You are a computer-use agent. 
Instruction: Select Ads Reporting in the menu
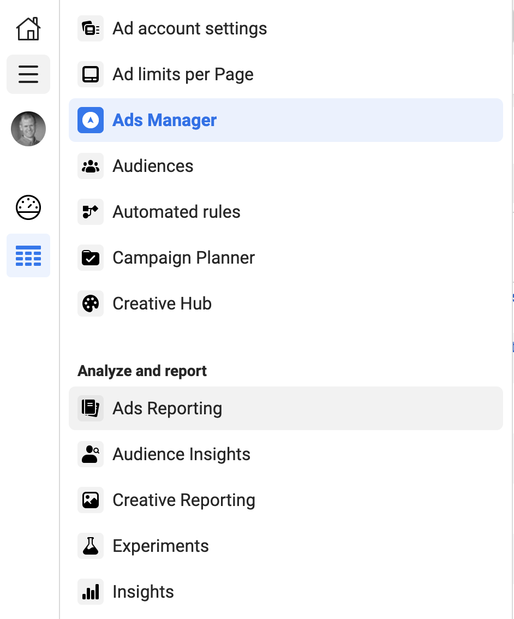pyautogui.click(x=285, y=408)
